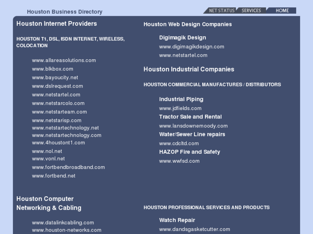This screenshot has width=313, height=234.
Task: Select the Houston Industrial Companies heading
Action: [x=189, y=69]
